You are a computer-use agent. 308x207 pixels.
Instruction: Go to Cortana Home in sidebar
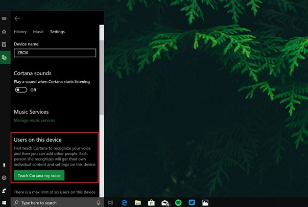point(4,32)
